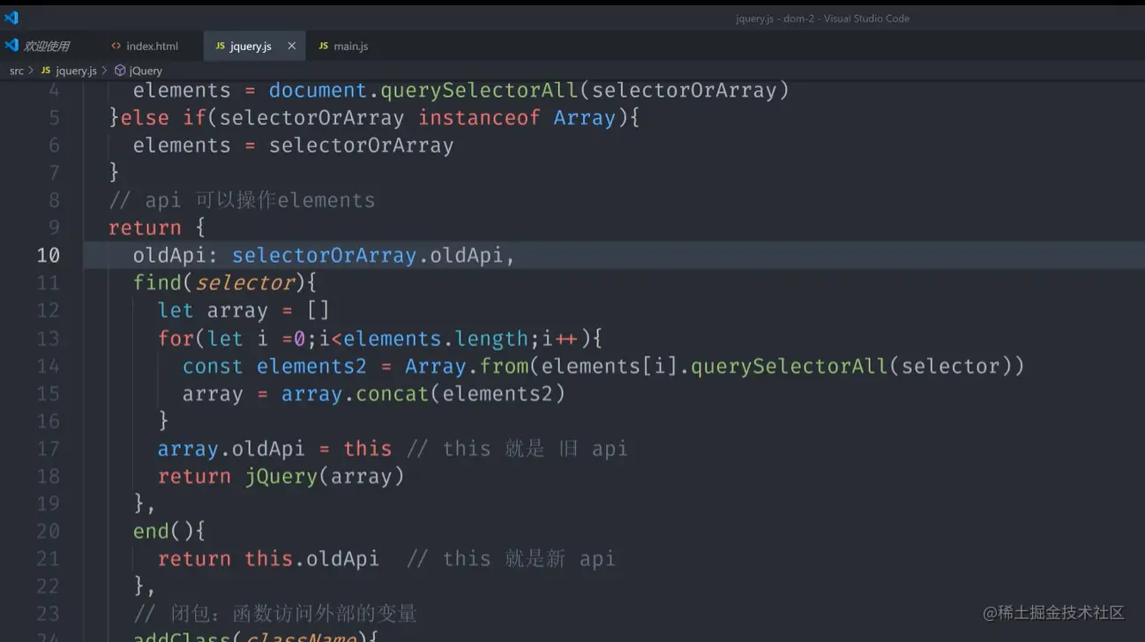Screen dimensions: 1145x642
Task: Click "elements = selectorOrArray" code line
Action: pos(293,145)
